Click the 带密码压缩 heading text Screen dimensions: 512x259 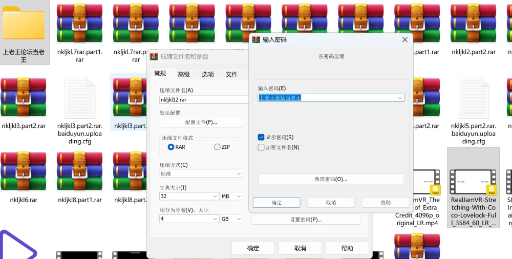[x=331, y=56]
